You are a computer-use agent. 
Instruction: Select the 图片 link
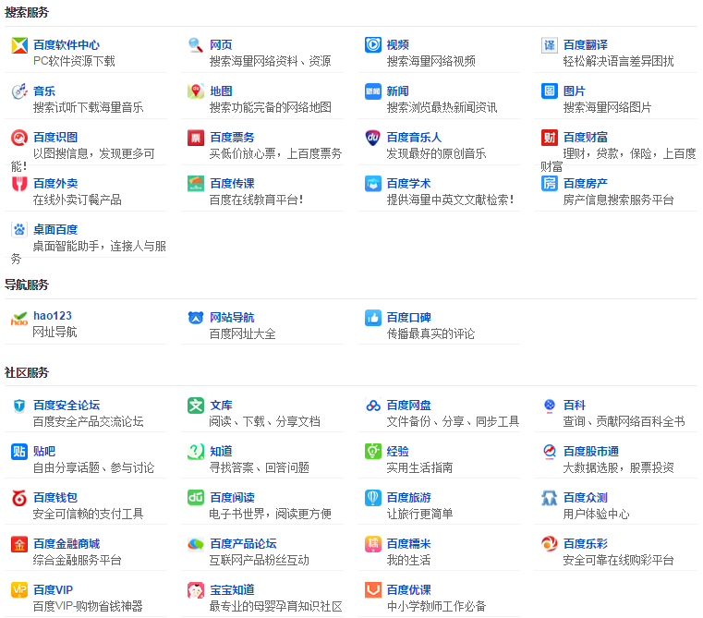575,91
